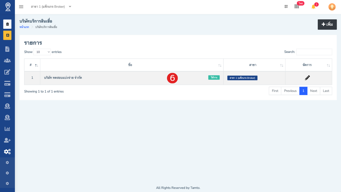The image size is (341, 192).
Task: Click the บริษัทบริการสินเชื่อ breadcrumb text
Action: click(46, 27)
